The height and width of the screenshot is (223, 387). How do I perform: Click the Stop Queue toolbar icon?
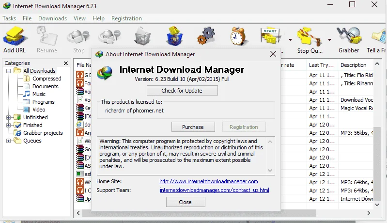(x=310, y=36)
